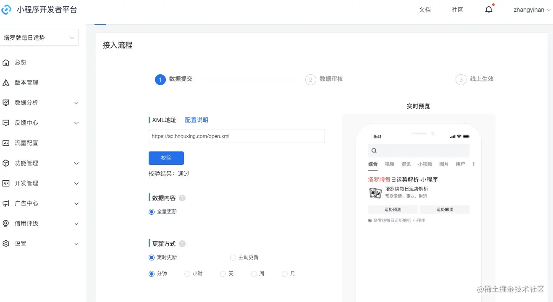Click the 校验结果：通过 status text
The height and width of the screenshot is (302, 553).
(169, 174)
